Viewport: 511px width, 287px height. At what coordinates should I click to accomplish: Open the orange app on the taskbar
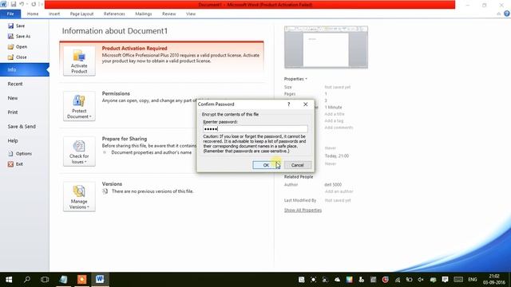[81, 280]
